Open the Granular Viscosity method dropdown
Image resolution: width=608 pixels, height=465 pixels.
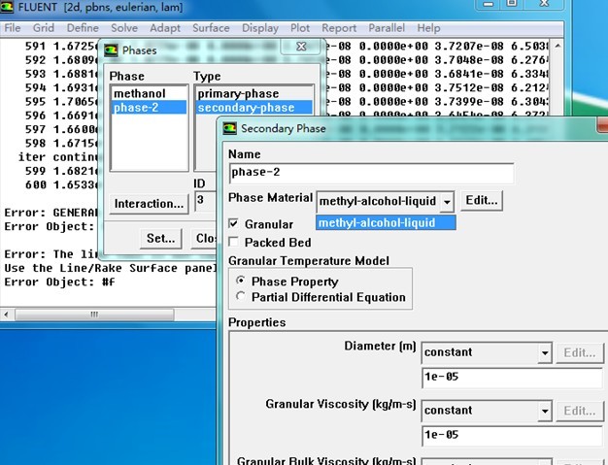[x=545, y=411]
